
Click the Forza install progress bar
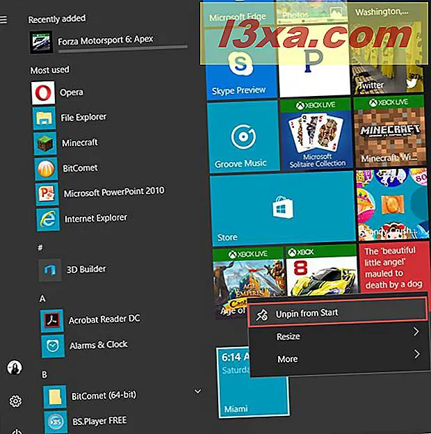click(x=122, y=49)
